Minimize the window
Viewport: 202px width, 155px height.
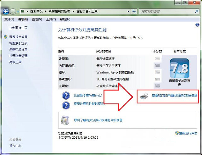178,3
